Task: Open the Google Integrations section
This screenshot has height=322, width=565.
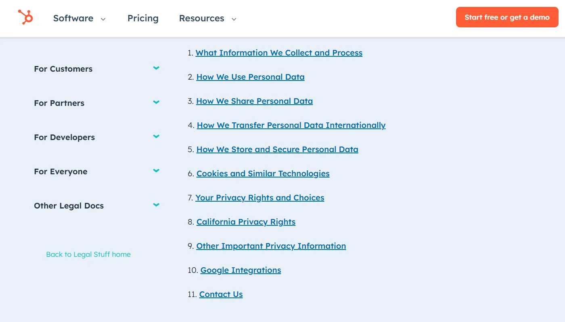Action: pos(241,270)
